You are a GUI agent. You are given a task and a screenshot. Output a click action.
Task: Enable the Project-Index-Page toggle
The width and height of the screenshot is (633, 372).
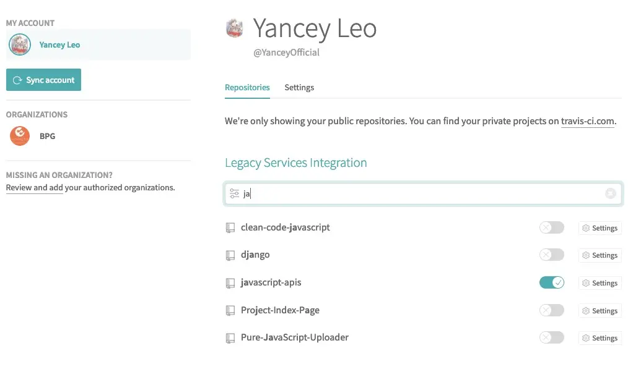coord(552,310)
